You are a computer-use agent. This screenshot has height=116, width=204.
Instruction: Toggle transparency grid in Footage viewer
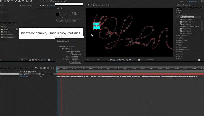click(29, 60)
